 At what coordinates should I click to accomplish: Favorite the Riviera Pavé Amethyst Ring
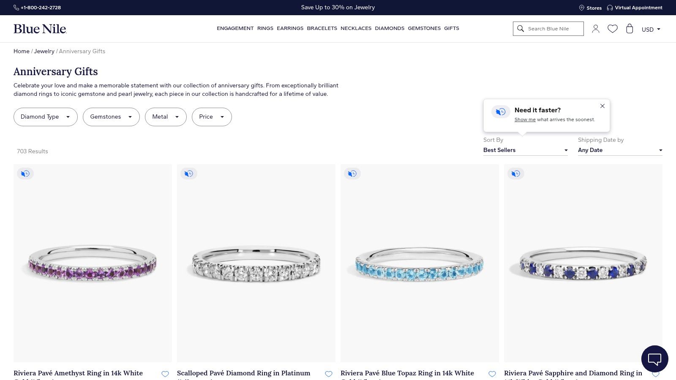(165, 374)
